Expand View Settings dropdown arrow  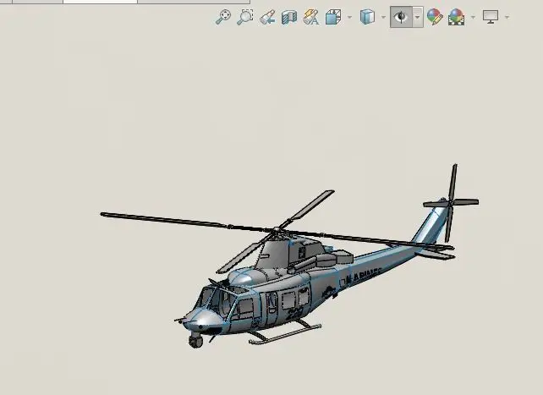pos(507,17)
